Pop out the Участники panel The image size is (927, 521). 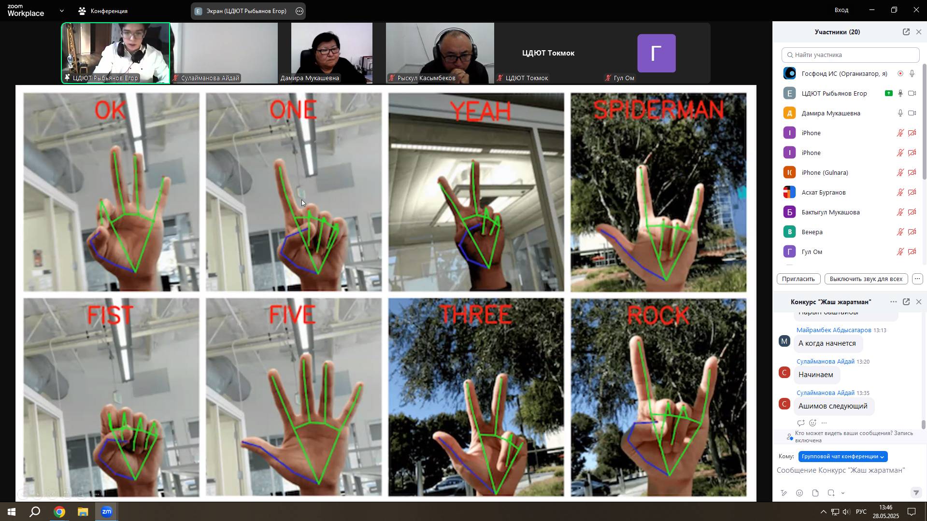[x=906, y=32]
